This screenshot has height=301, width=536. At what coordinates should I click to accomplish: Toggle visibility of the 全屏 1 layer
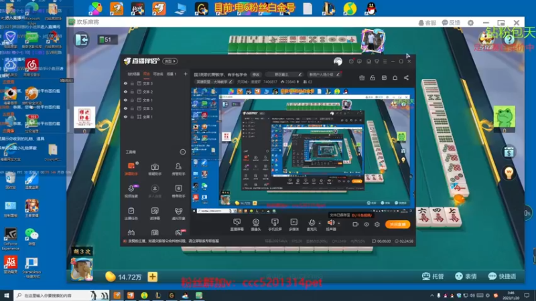point(125,116)
